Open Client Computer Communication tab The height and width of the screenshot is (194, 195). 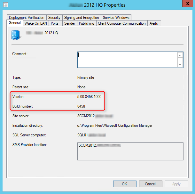[122, 23]
